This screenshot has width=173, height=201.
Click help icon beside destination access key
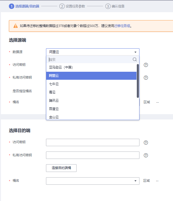point(146,142)
